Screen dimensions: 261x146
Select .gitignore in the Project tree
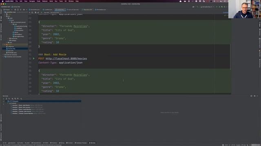pos(10,47)
